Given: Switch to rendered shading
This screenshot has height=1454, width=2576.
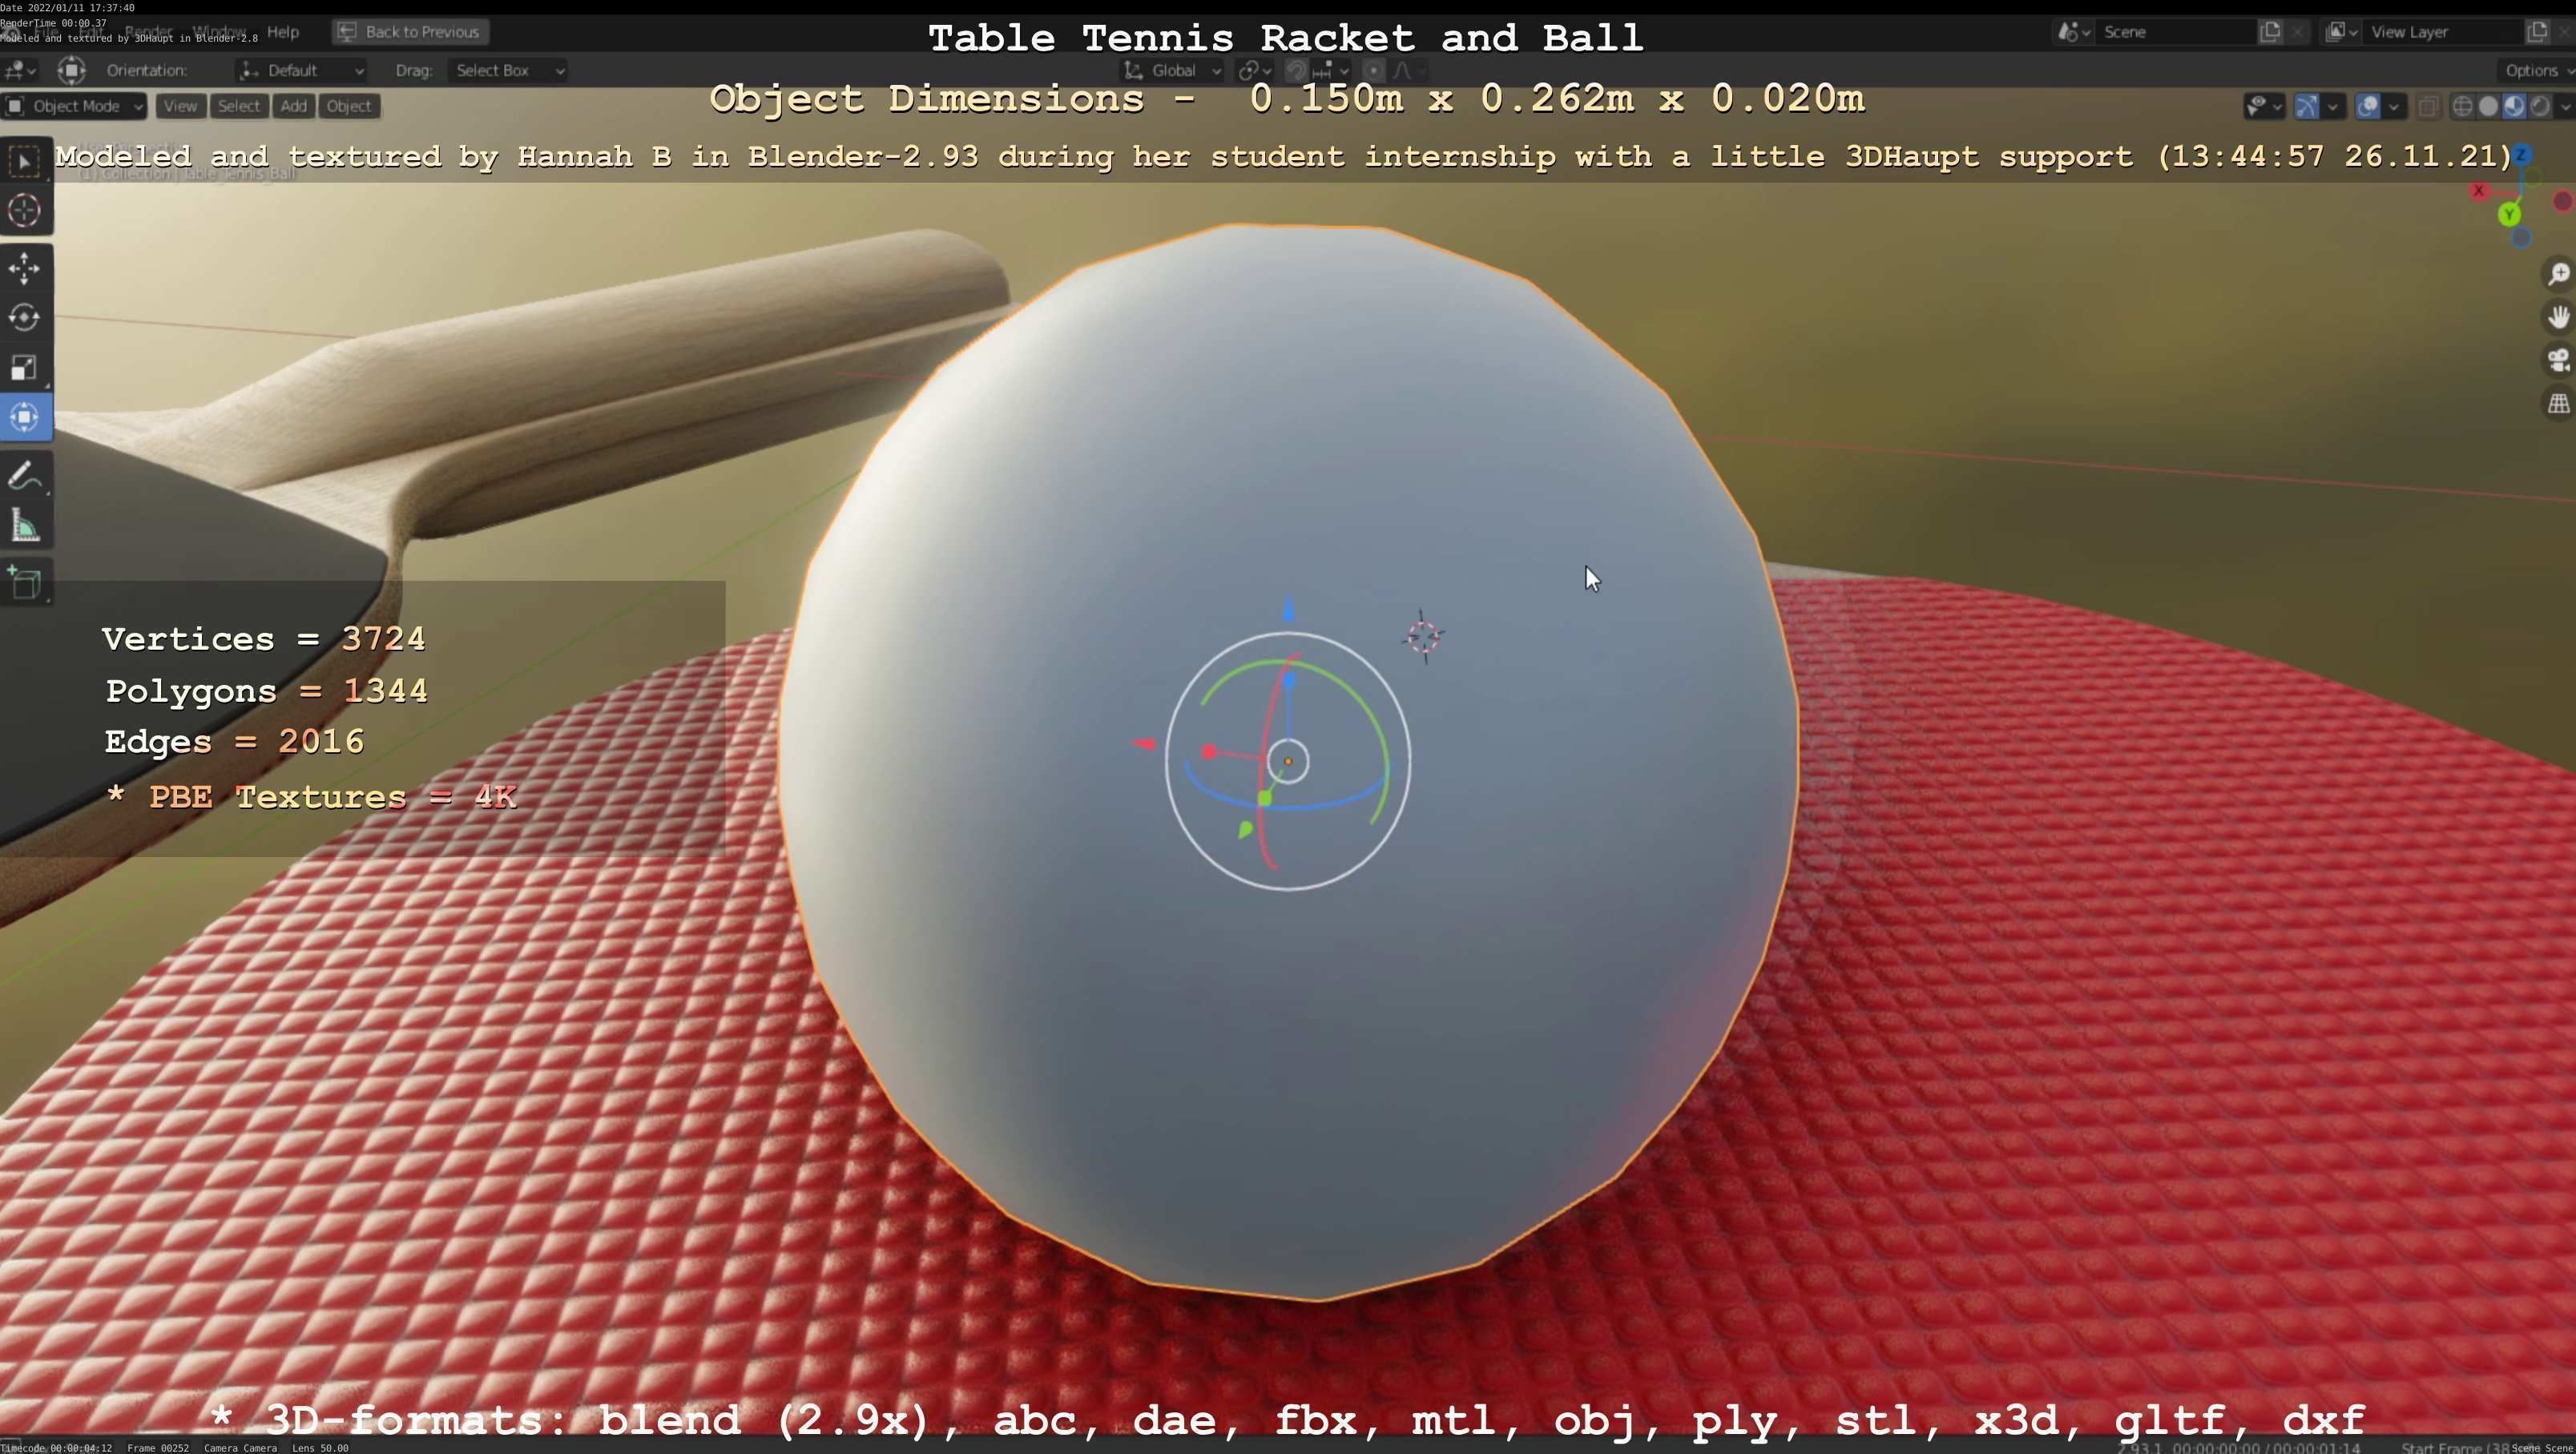Looking at the screenshot, I should (x=2540, y=106).
